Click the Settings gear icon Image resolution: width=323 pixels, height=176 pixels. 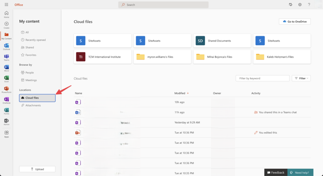click(x=300, y=5)
